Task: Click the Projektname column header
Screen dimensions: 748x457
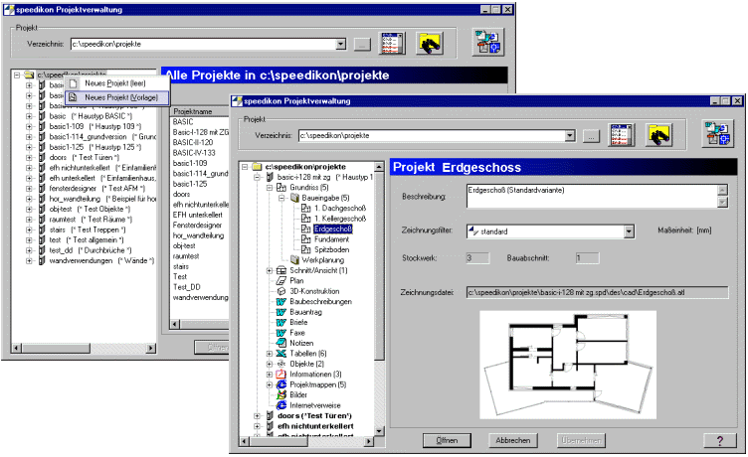Action: coord(199,111)
